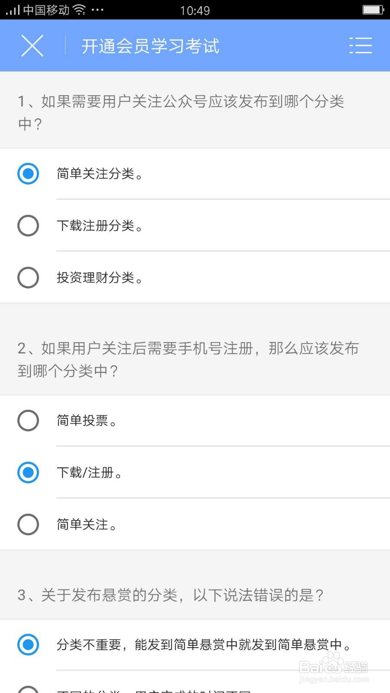Screen dimensions: 390x693
Task: Tap the battery icon in status bar
Action: [x=373, y=10]
